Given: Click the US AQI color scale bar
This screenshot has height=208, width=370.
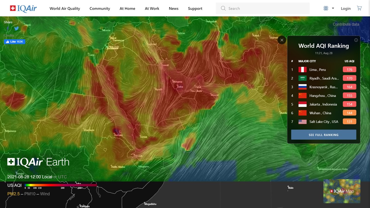Looking at the screenshot, I should (x=61, y=185).
